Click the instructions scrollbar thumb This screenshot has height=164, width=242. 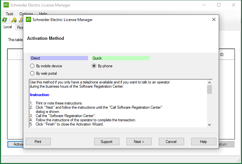[209, 89]
